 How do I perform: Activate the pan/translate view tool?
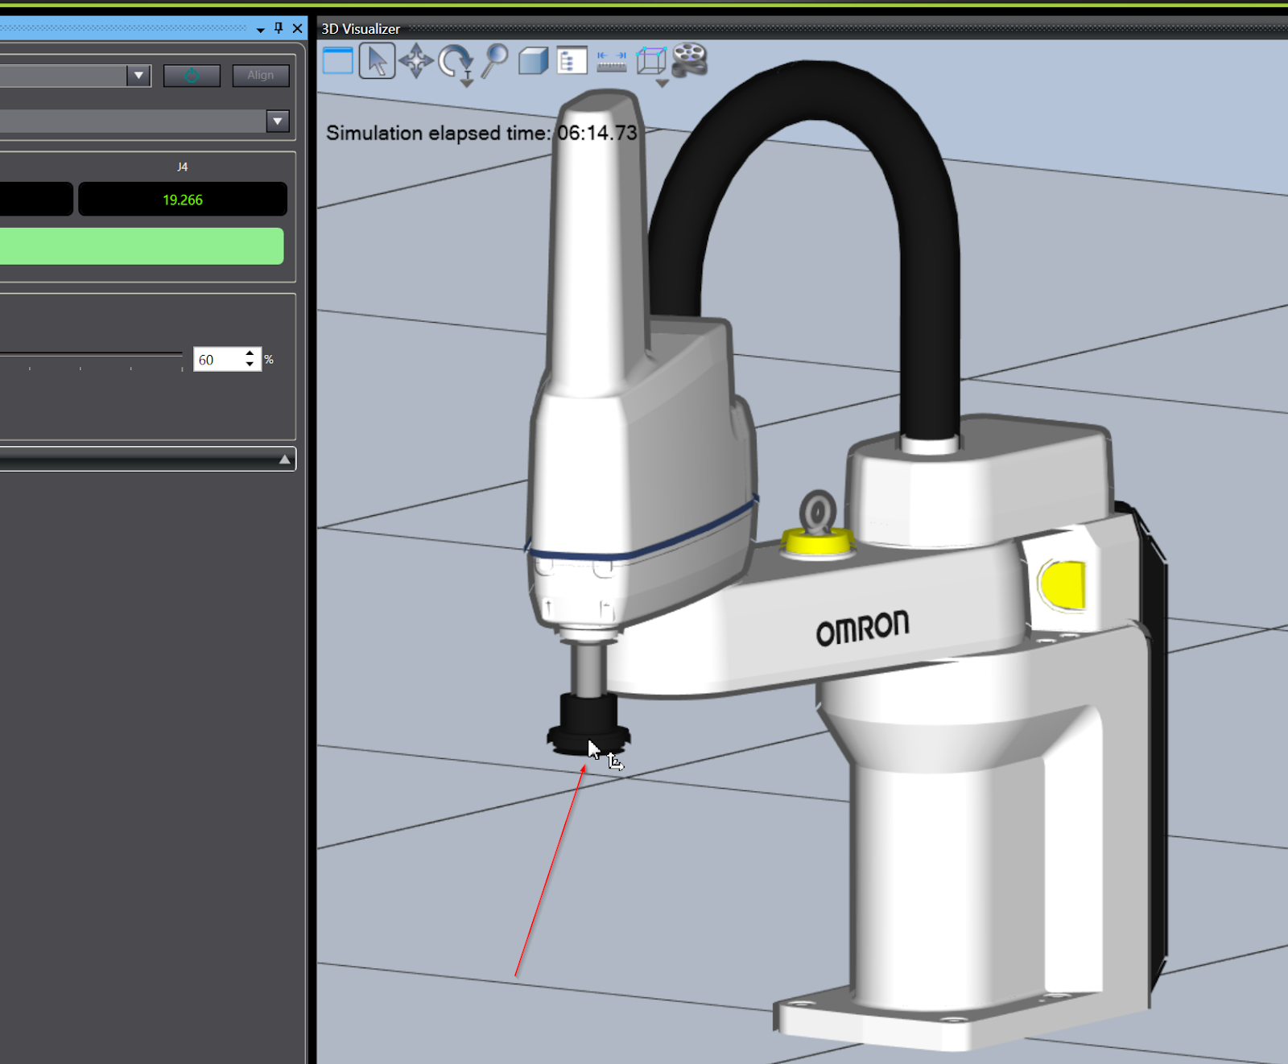click(416, 61)
